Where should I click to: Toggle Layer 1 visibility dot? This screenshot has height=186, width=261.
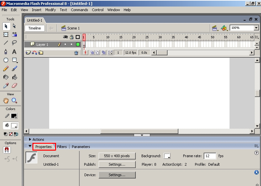pos(65,44)
